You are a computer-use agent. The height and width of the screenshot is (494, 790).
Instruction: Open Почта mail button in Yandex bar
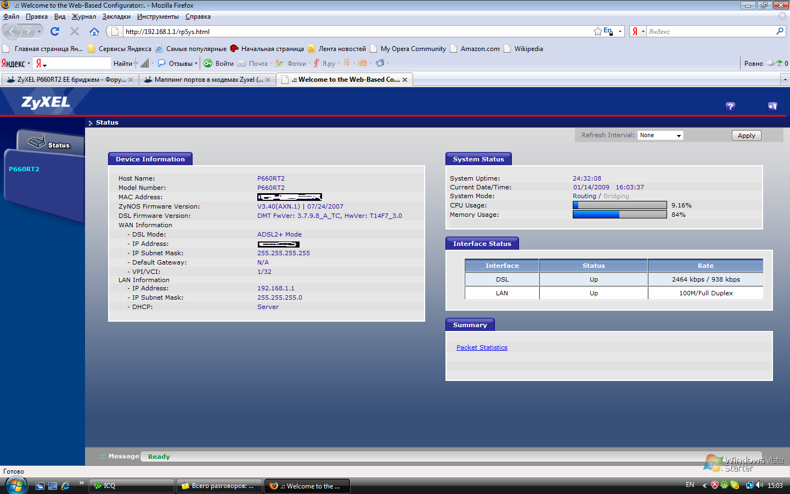click(255, 63)
